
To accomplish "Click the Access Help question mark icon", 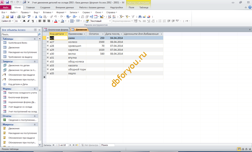I will 250,7.
